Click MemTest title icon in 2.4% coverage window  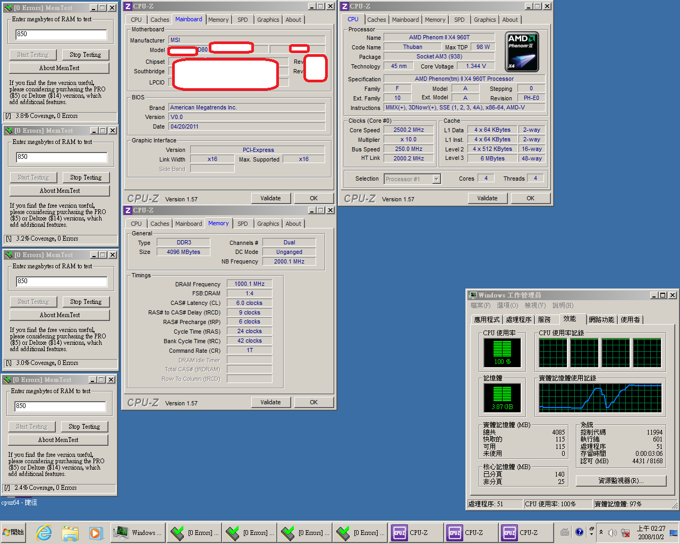coord(7,380)
